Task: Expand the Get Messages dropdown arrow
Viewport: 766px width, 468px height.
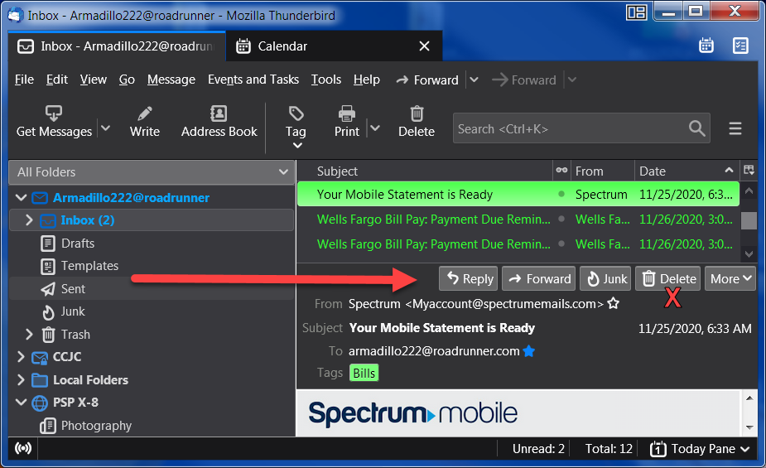Action: point(105,128)
